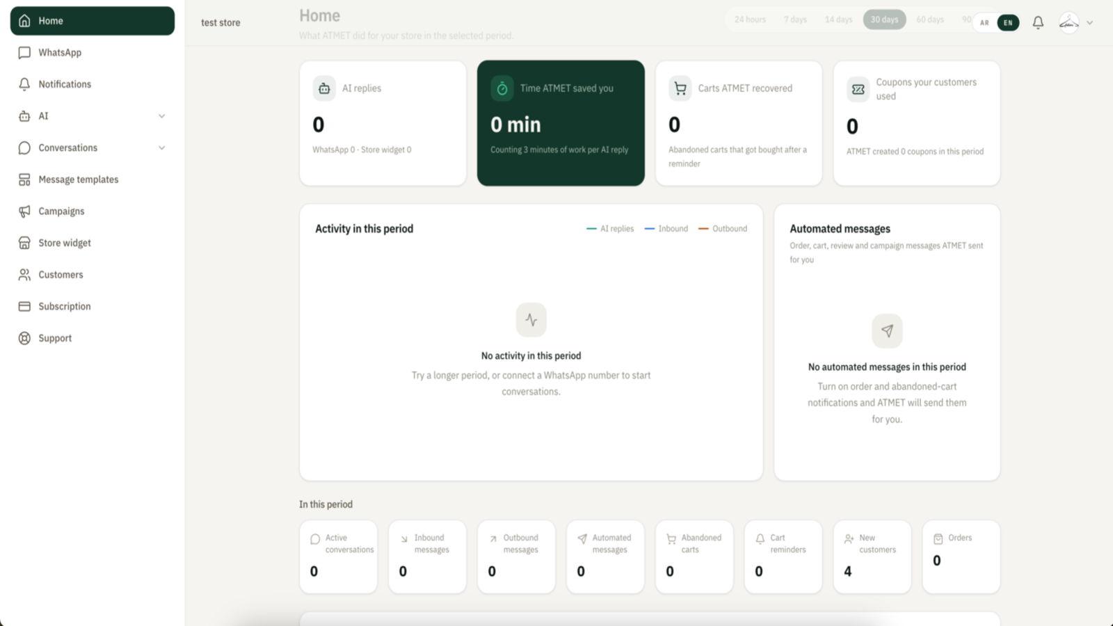
Task: Open Message templates page
Action: click(x=93, y=179)
